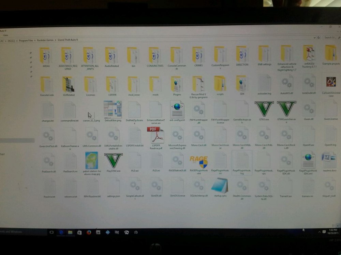Open the DIRECTION folder

[x=242, y=56]
